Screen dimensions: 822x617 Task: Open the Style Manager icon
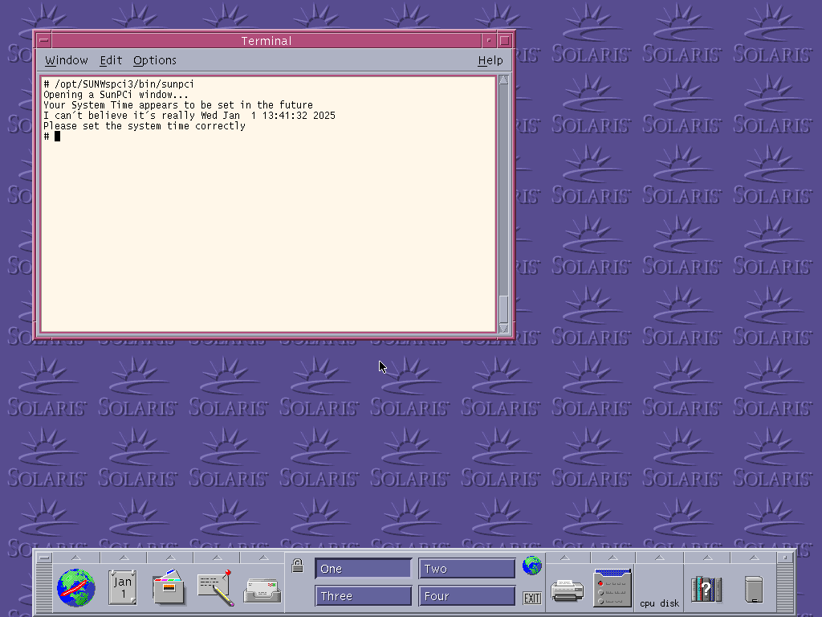tap(613, 589)
